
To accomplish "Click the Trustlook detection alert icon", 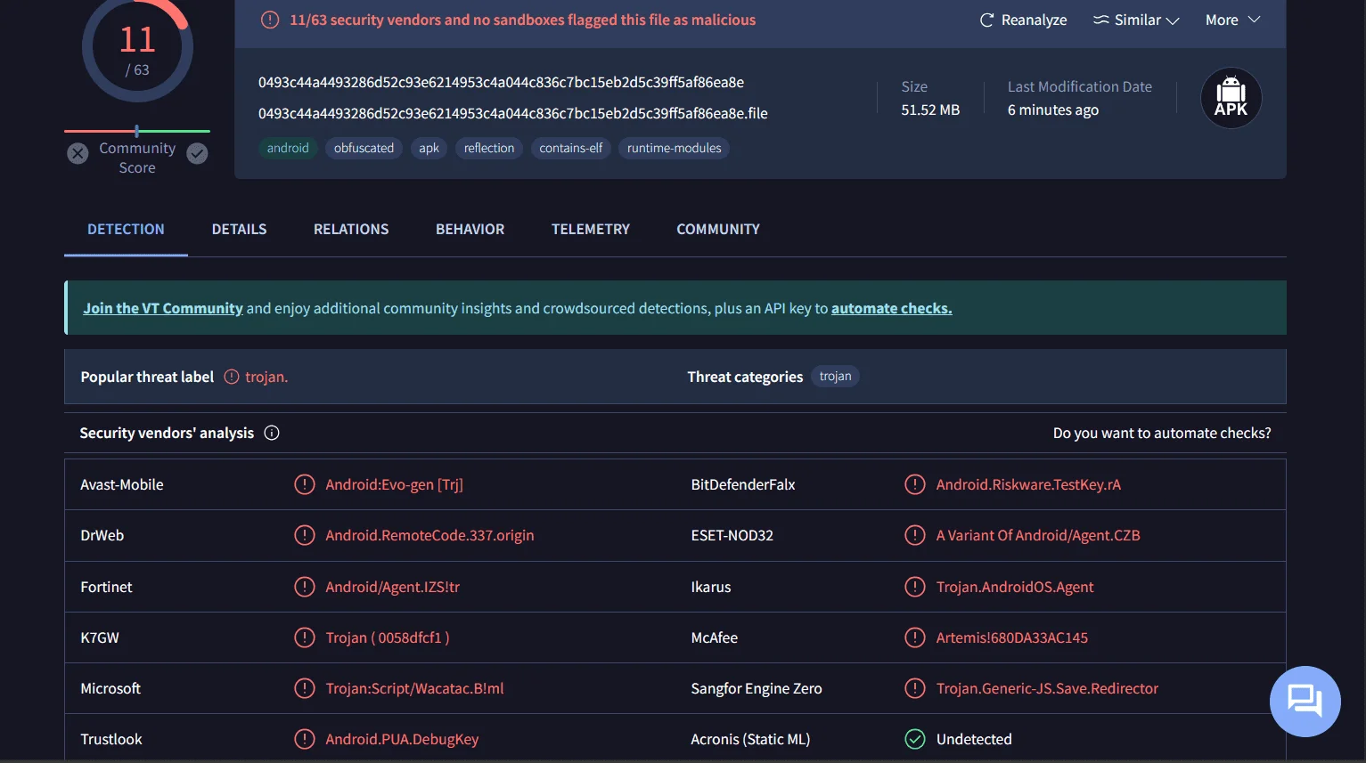I will (305, 739).
